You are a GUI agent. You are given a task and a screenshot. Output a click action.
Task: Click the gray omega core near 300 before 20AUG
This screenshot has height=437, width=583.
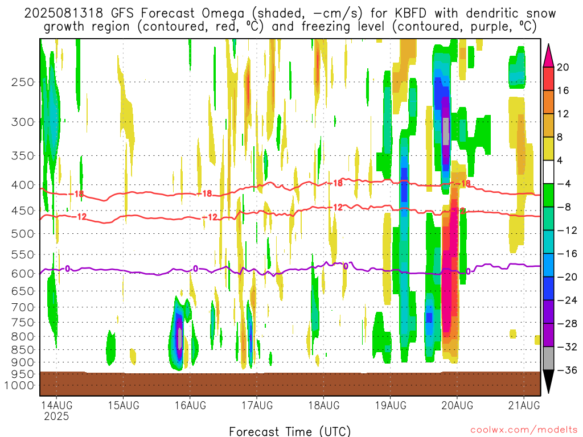445,131
